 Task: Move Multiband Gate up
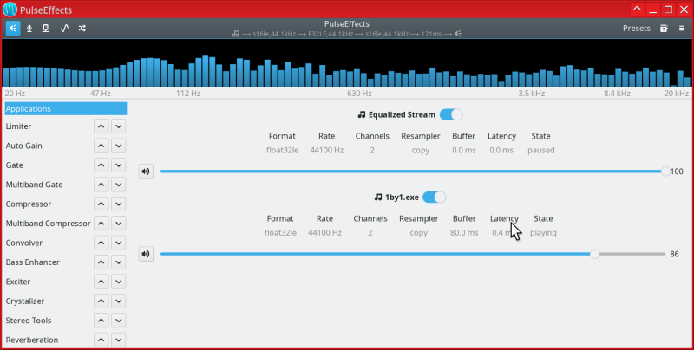(x=101, y=185)
